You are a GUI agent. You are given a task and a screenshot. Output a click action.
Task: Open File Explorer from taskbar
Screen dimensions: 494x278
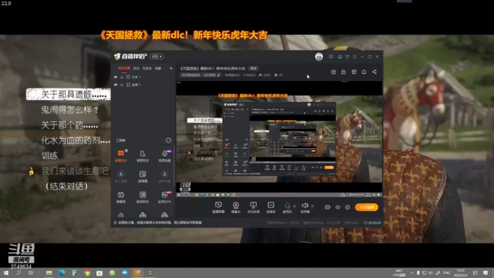coord(49,272)
